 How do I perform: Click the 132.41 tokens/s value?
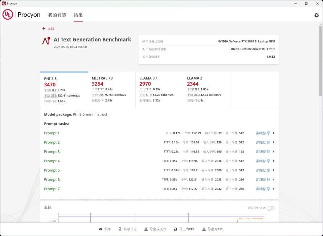click(69, 95)
